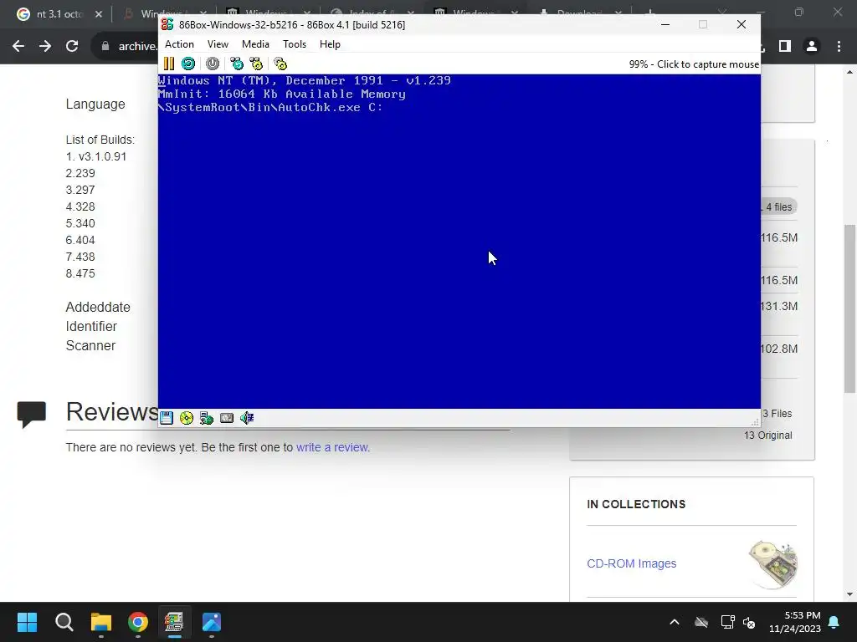Image resolution: width=857 pixels, height=642 pixels.
Task: Open the Chrome profile avatar icon
Action: tap(812, 47)
